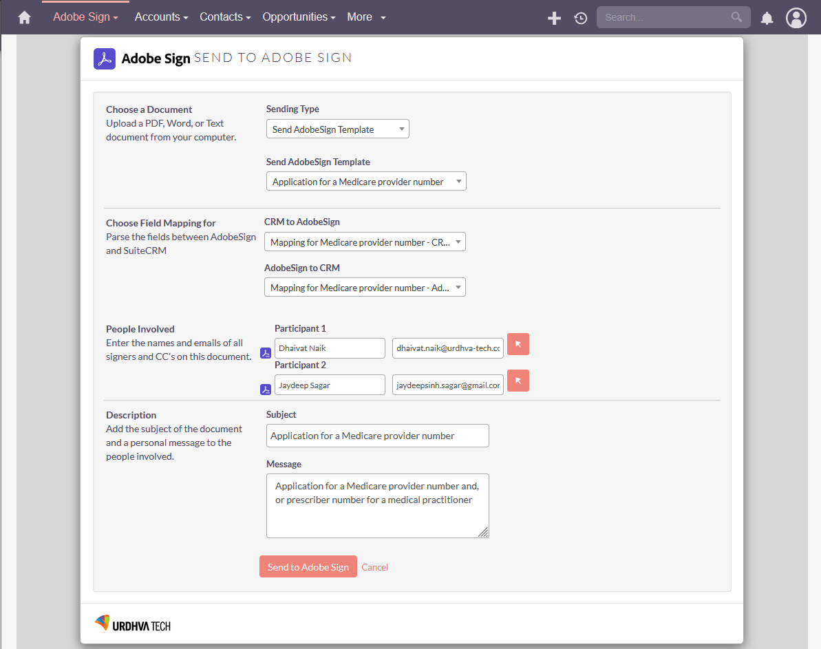Image resolution: width=821 pixels, height=649 pixels.
Task: Click the Cancel link
Action: tap(374, 566)
